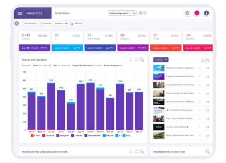
Task: Toggle WeChat series in chart legend
Action: click(108, 135)
